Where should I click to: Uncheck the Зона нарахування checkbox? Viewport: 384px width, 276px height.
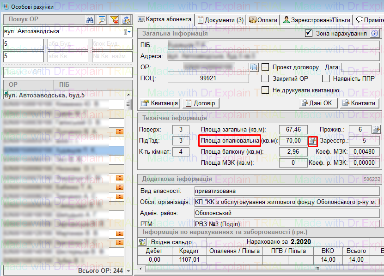tap(309, 34)
